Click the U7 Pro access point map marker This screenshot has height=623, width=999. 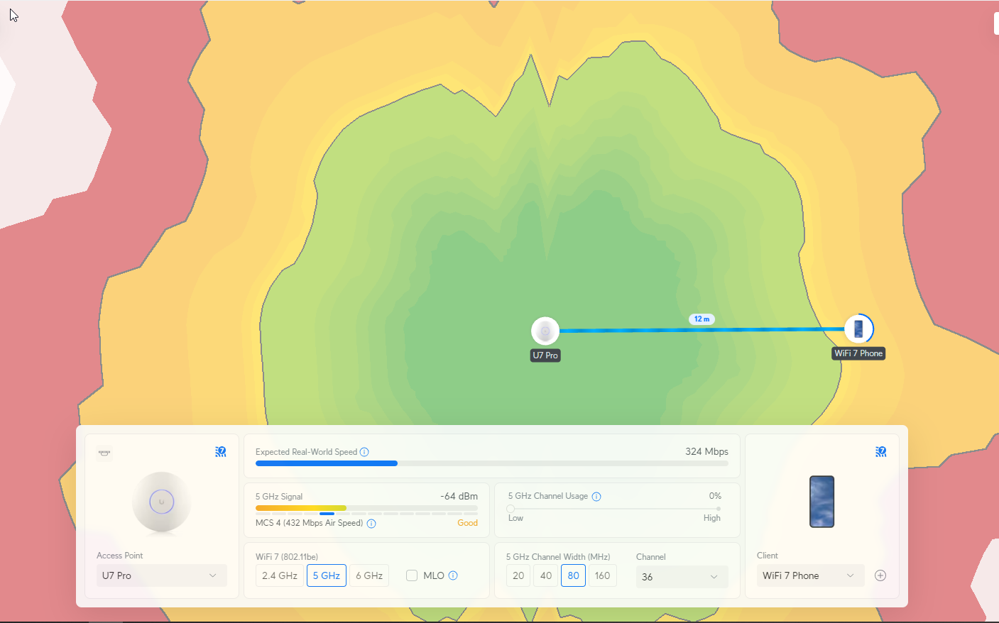(x=545, y=331)
